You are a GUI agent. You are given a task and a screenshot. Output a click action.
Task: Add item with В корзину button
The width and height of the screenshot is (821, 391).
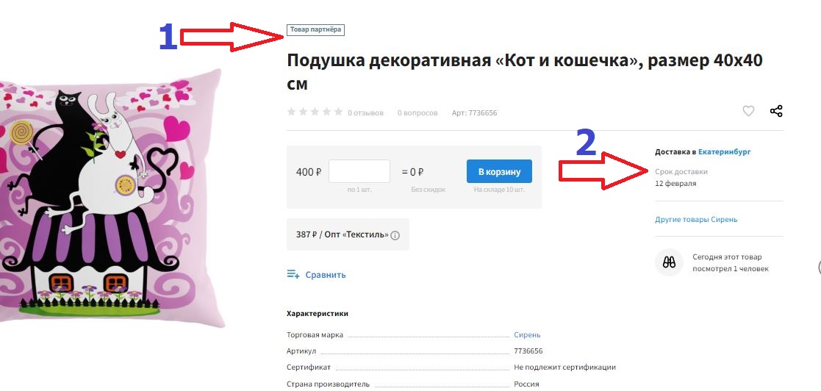point(499,171)
